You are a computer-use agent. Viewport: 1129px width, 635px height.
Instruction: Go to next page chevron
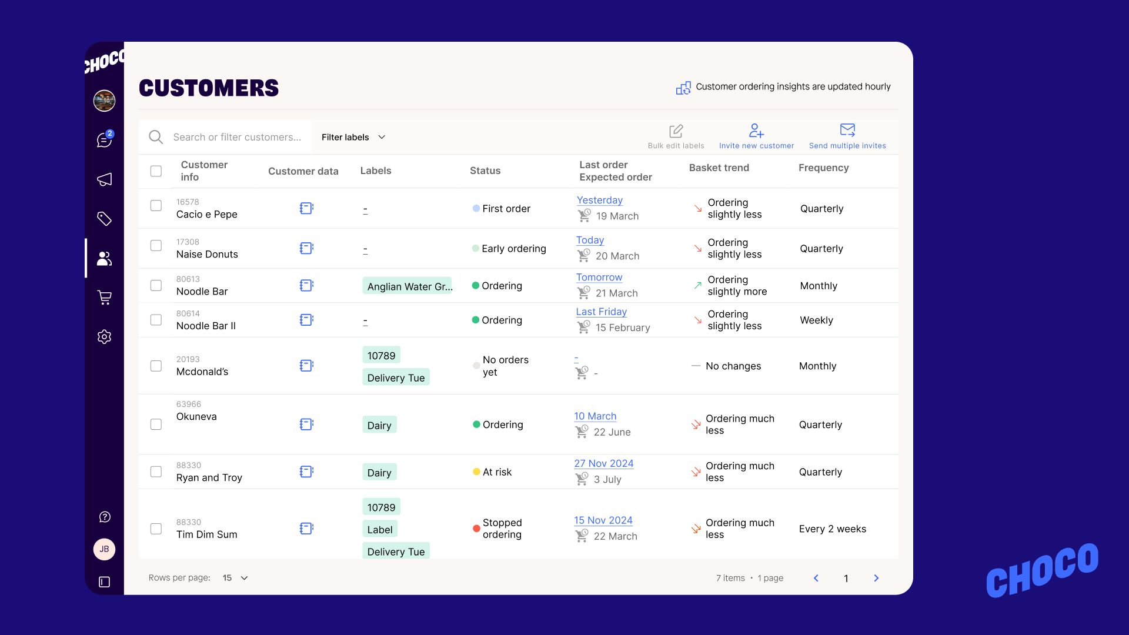click(876, 578)
